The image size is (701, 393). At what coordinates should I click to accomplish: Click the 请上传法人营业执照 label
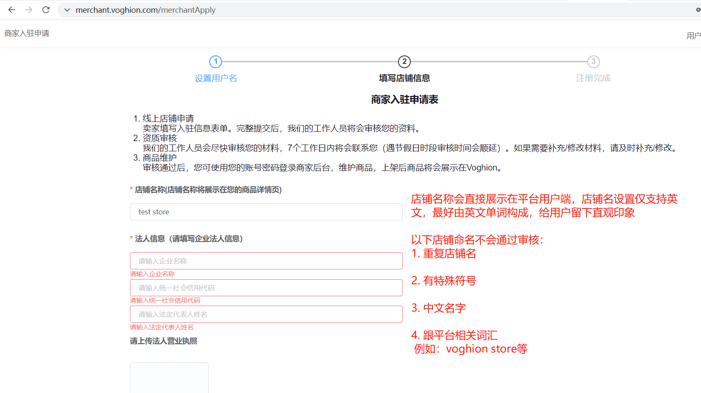click(x=163, y=341)
